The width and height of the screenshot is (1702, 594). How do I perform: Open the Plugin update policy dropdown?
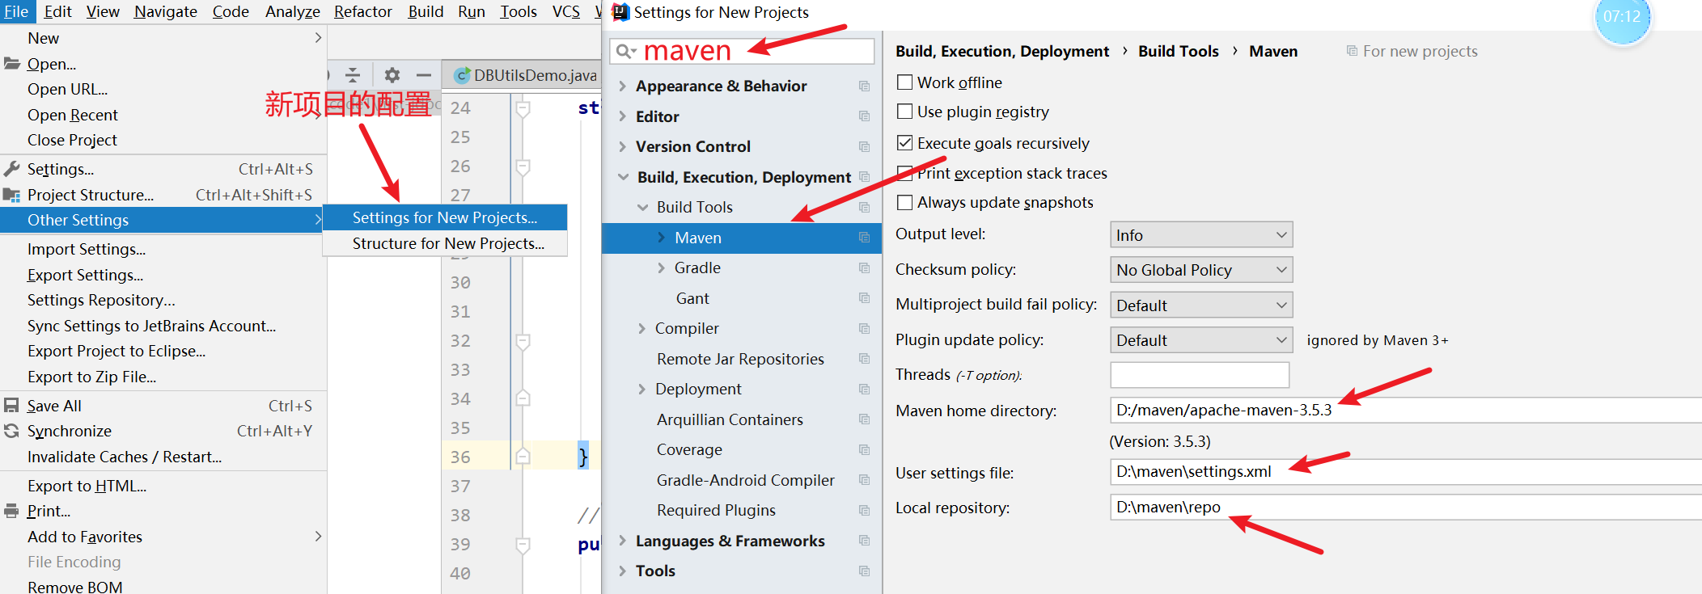(1201, 340)
